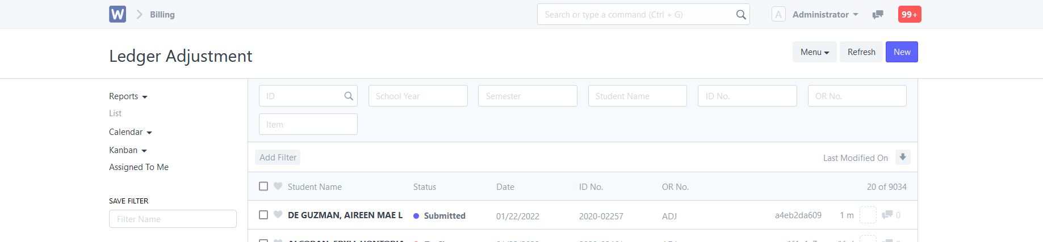The width and height of the screenshot is (1043, 242).
Task: Click the Refresh button
Action: [x=861, y=52]
